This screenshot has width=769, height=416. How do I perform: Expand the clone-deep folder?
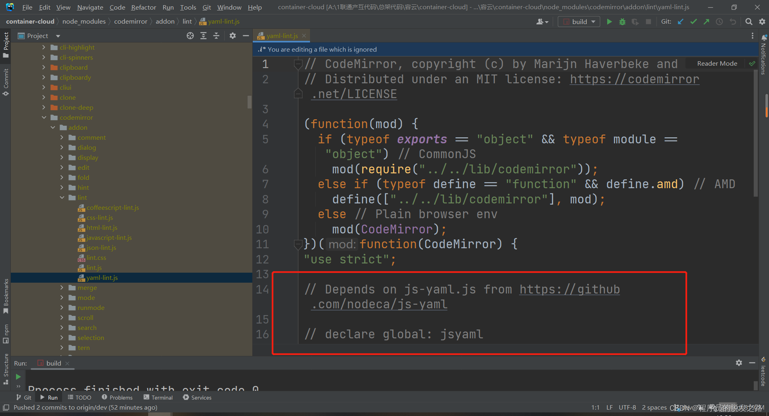[x=44, y=107]
